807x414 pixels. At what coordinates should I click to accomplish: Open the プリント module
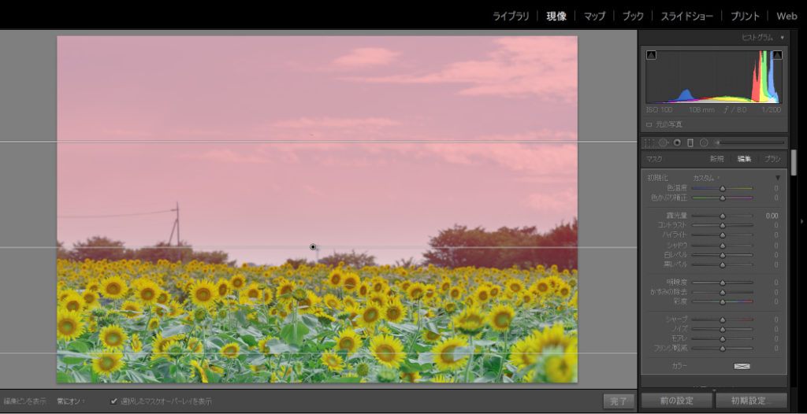pyautogui.click(x=745, y=16)
